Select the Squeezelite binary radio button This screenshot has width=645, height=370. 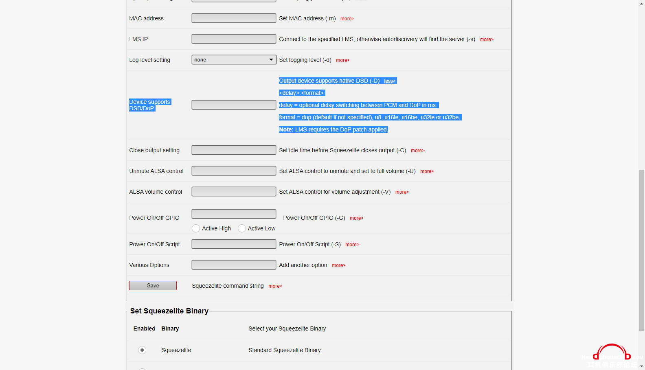(x=142, y=350)
